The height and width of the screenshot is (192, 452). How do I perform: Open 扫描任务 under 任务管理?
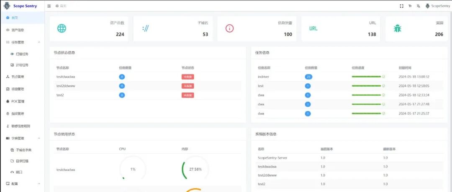pos(22,54)
